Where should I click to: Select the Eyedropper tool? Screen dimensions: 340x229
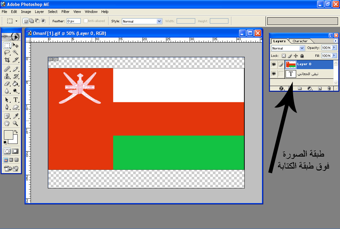pyautogui.click(x=15, y=116)
